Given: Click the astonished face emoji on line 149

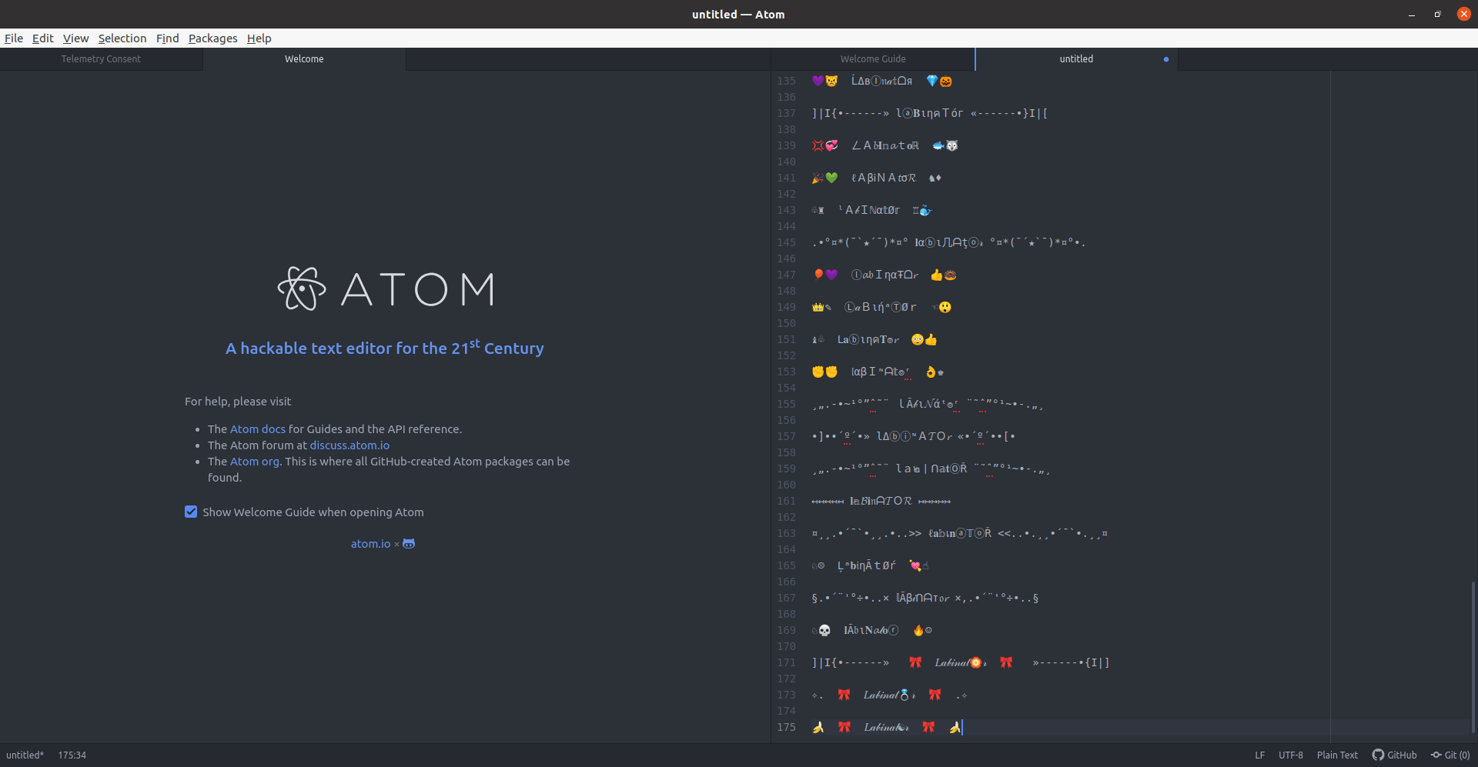Looking at the screenshot, I should click(x=945, y=307).
